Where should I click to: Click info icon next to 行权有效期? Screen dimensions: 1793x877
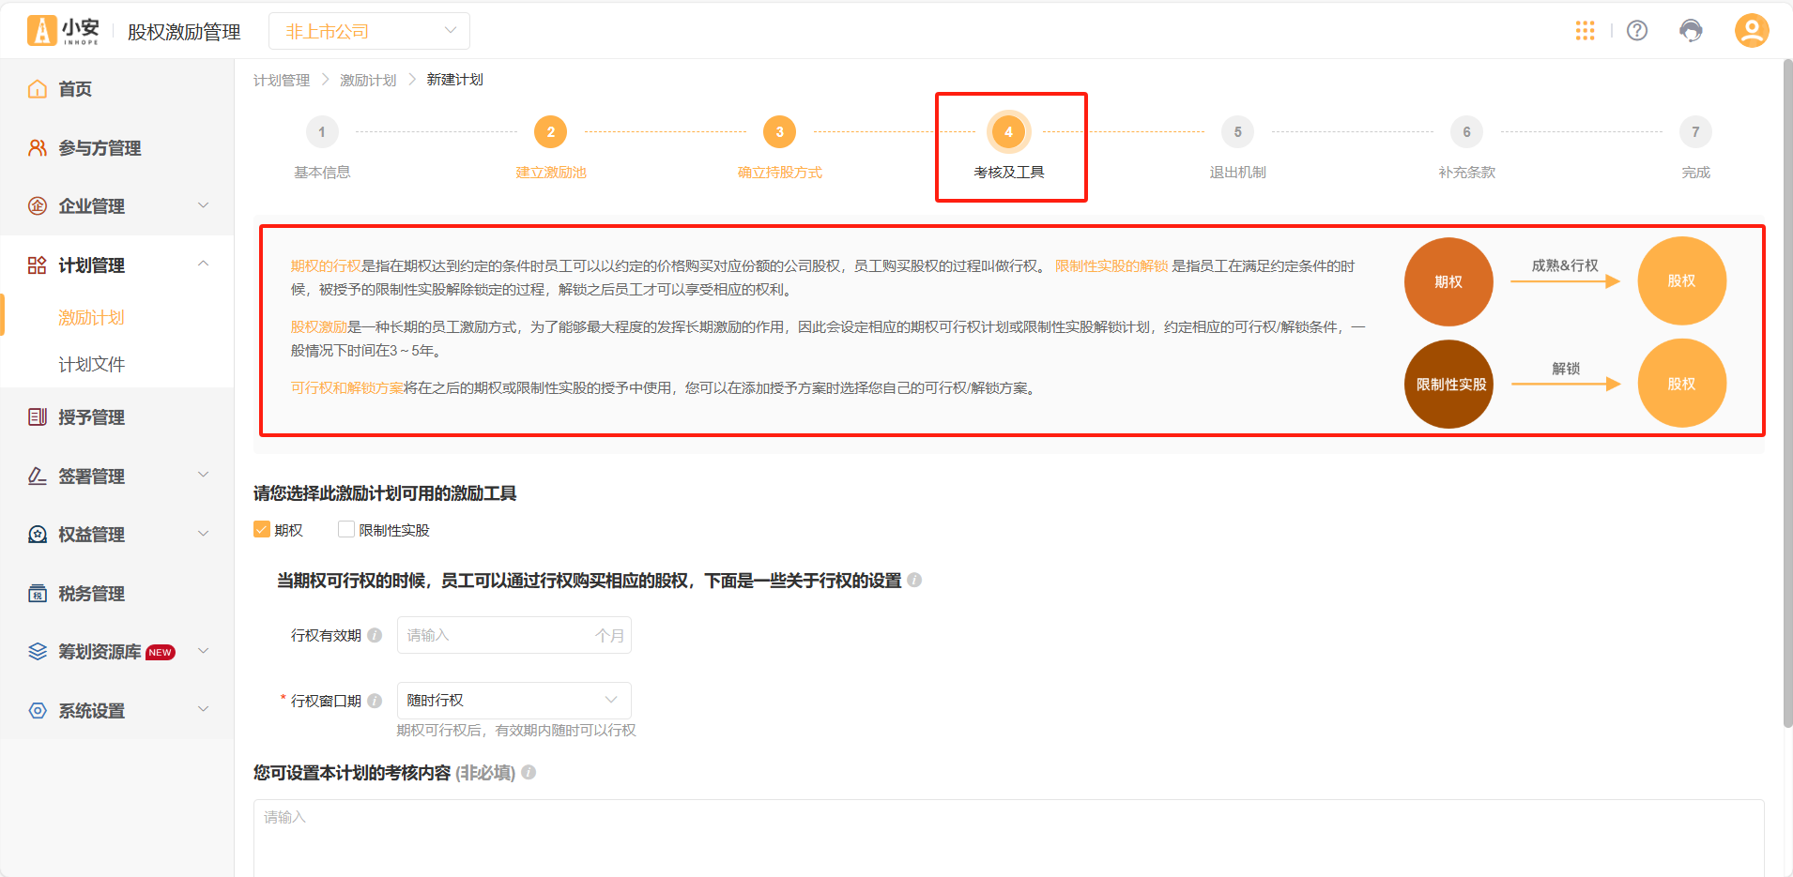tap(375, 635)
